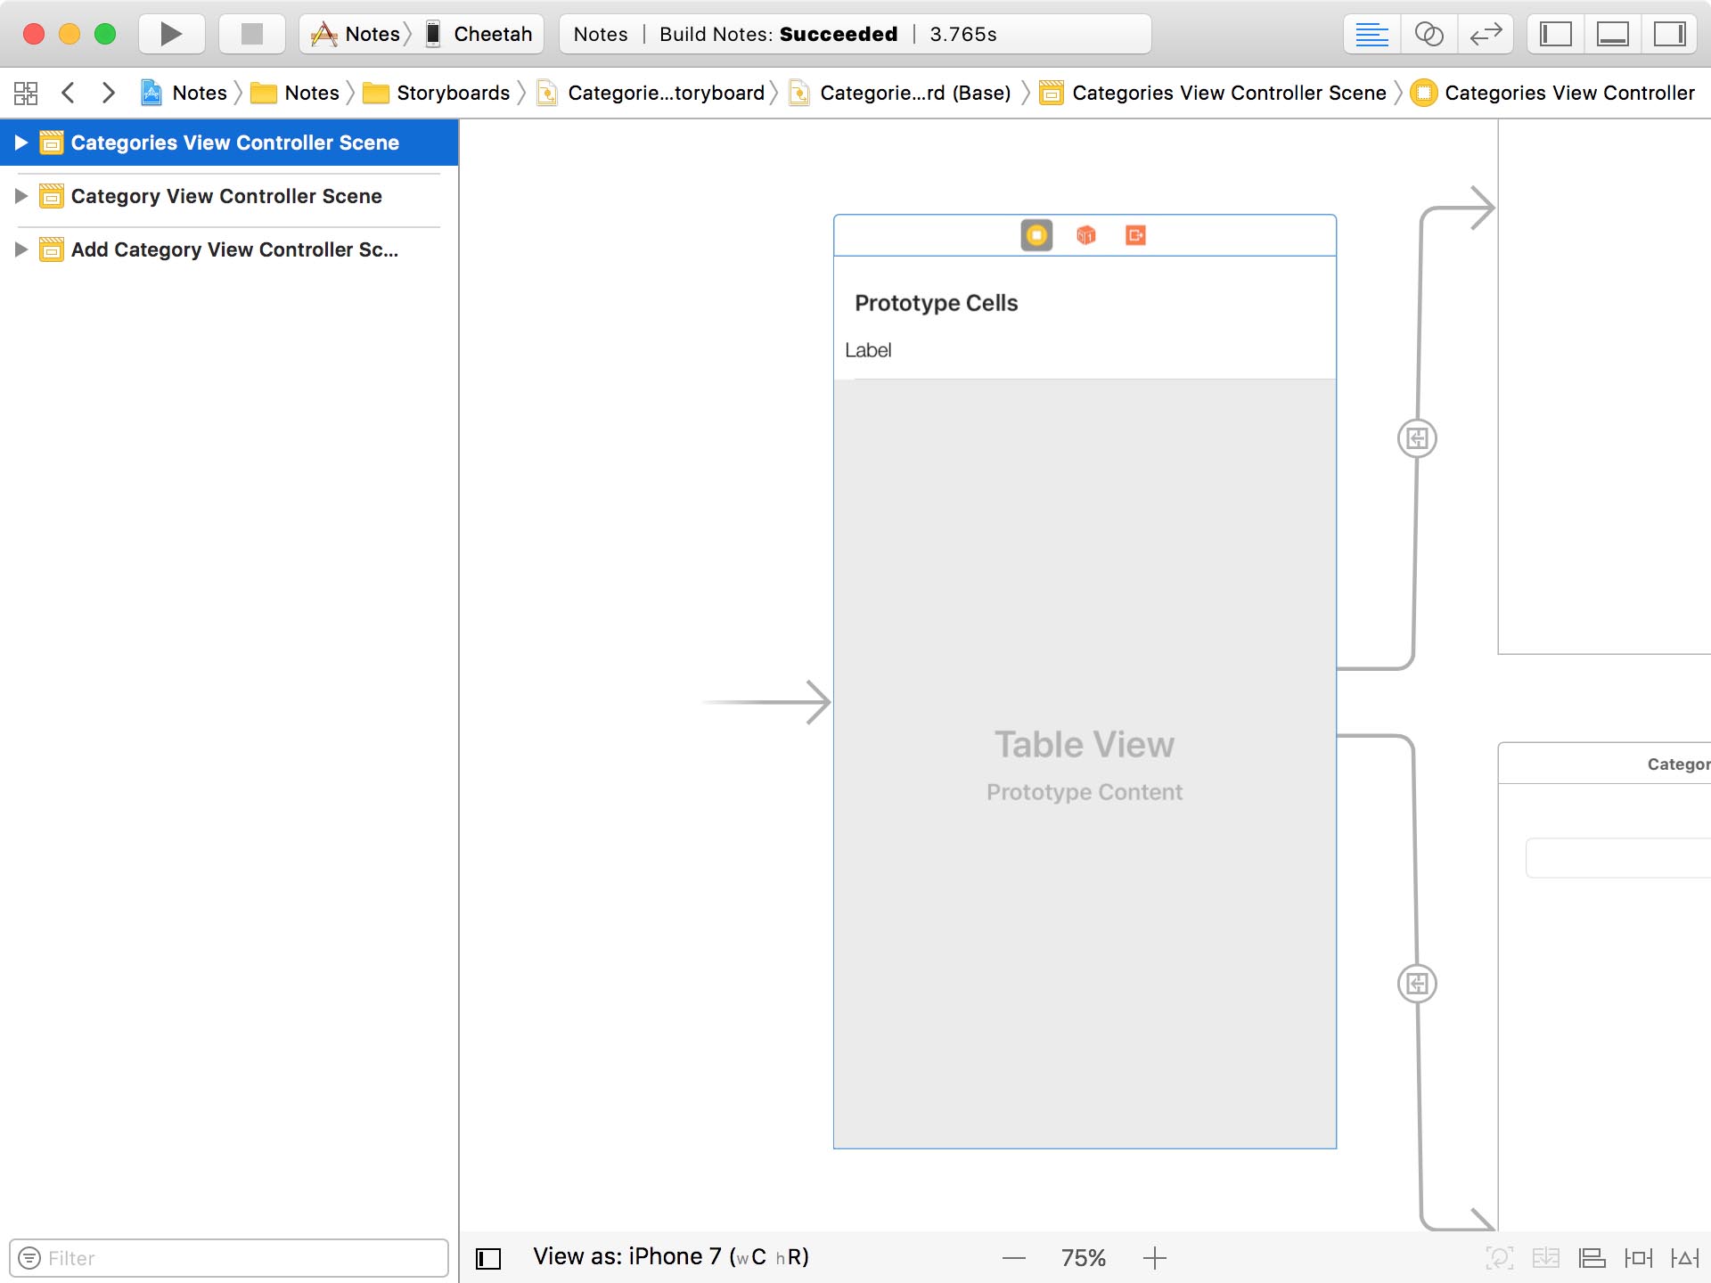The width and height of the screenshot is (1711, 1283).
Task: Select the First Responder cube icon
Action: pyautogui.click(x=1085, y=234)
